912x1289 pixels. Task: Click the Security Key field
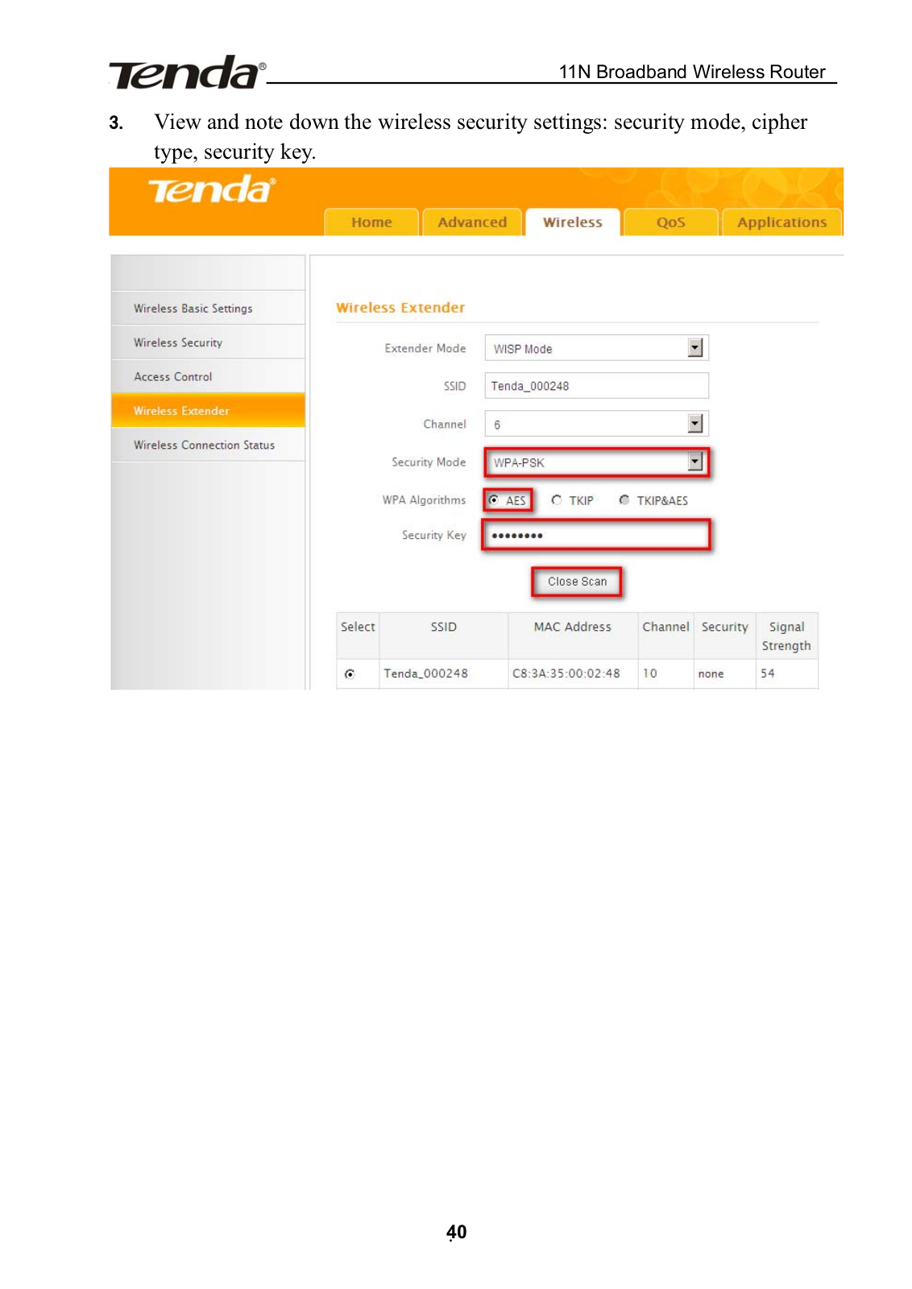(x=596, y=535)
